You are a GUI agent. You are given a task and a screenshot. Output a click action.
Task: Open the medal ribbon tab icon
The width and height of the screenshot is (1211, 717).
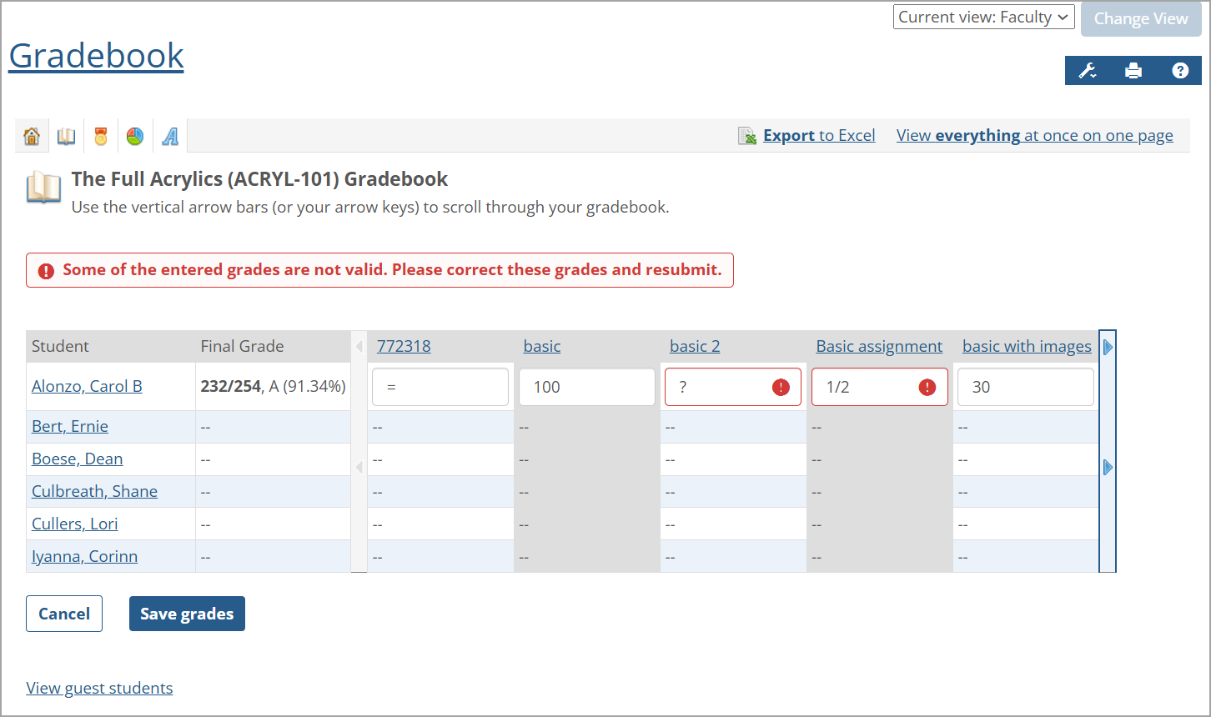click(101, 136)
